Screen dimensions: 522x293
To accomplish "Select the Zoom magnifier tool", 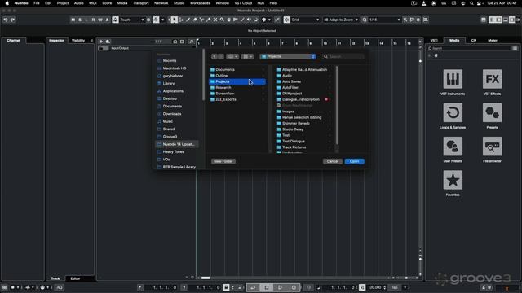I will coord(222,20).
